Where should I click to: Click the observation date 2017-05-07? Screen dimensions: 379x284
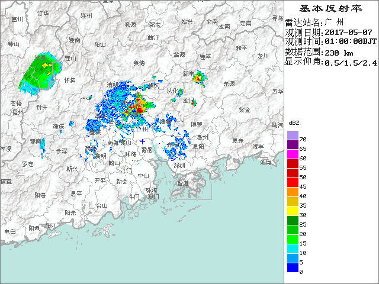pos(349,31)
